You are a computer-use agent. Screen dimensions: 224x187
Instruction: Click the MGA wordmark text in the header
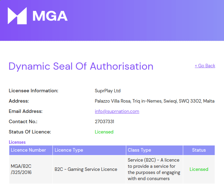pos(50,16)
